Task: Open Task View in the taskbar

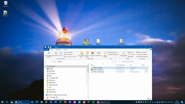Action: [x=7, y=102]
